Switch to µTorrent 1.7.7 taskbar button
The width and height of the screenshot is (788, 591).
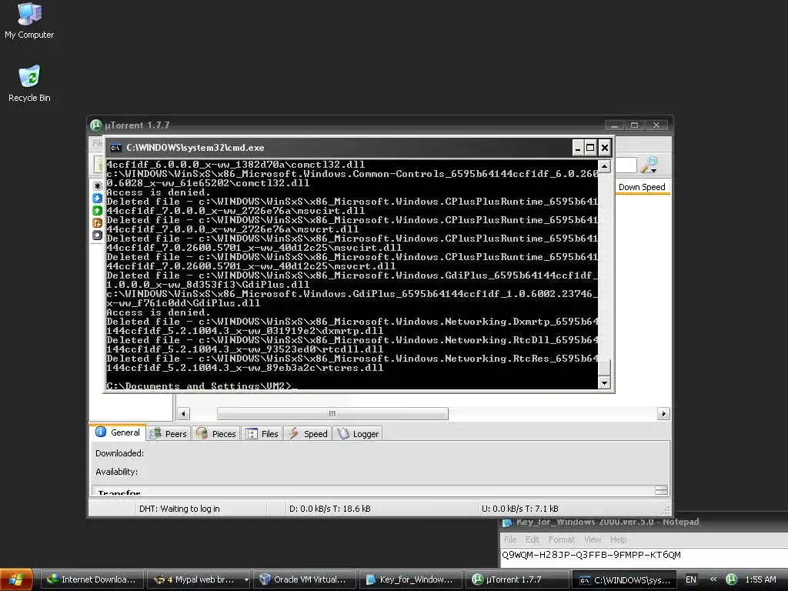tap(517, 579)
